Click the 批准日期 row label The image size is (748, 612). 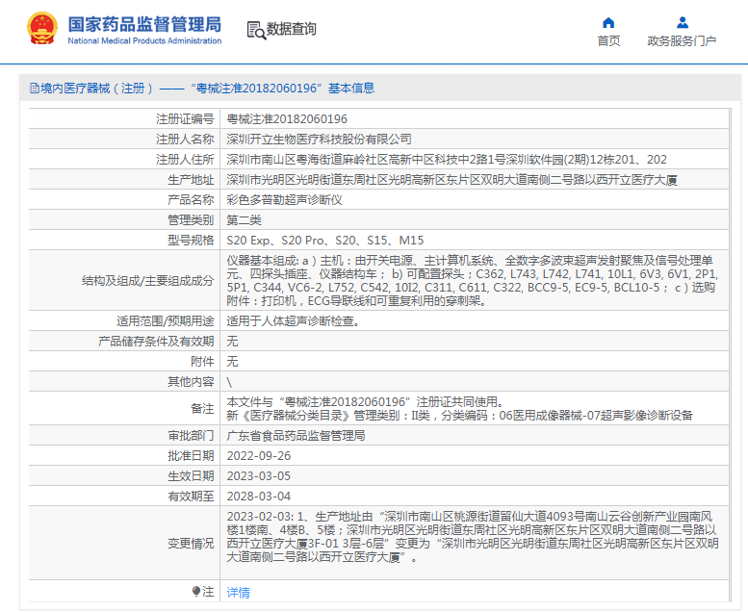click(x=191, y=456)
